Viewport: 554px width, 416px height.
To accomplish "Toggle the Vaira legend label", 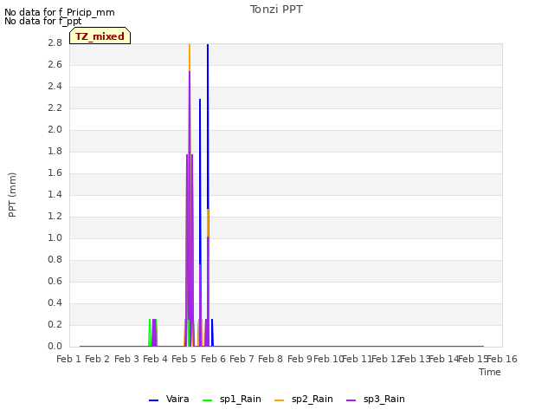I will pyautogui.click(x=177, y=399).
